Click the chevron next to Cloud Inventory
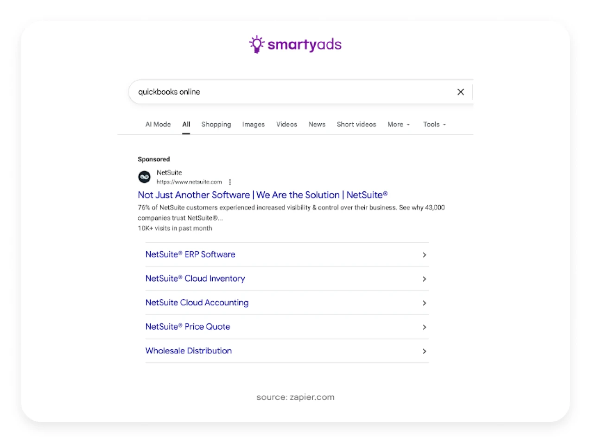Viewport: 591px width, 443px height. (424, 279)
